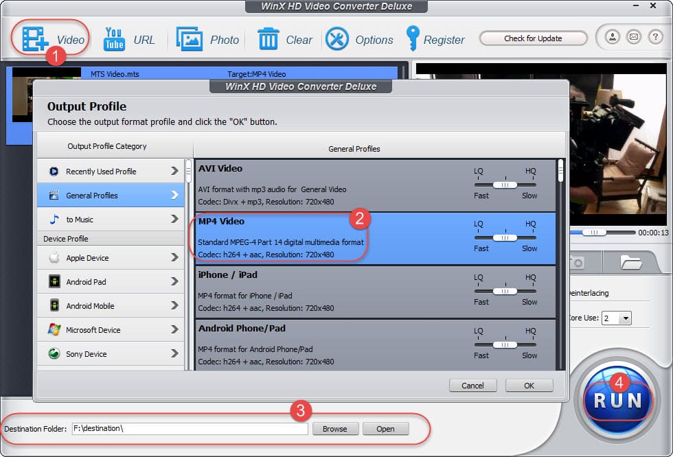Expand Sony Device arrow
This screenshot has height=457, width=673.
[174, 353]
